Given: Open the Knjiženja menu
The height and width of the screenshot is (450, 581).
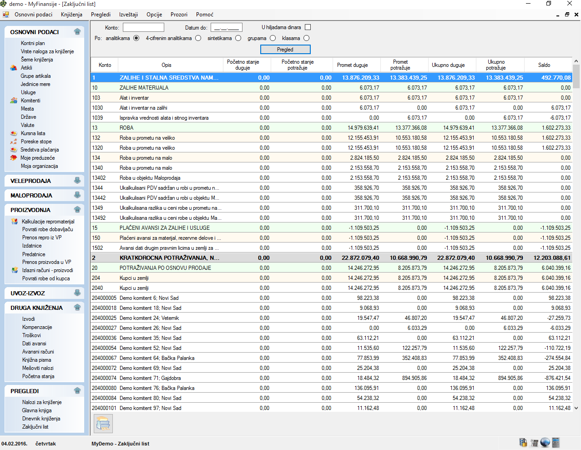Looking at the screenshot, I should click(x=71, y=15).
